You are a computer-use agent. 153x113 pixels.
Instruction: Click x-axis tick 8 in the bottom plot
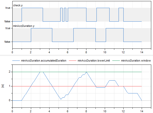point(86,110)
